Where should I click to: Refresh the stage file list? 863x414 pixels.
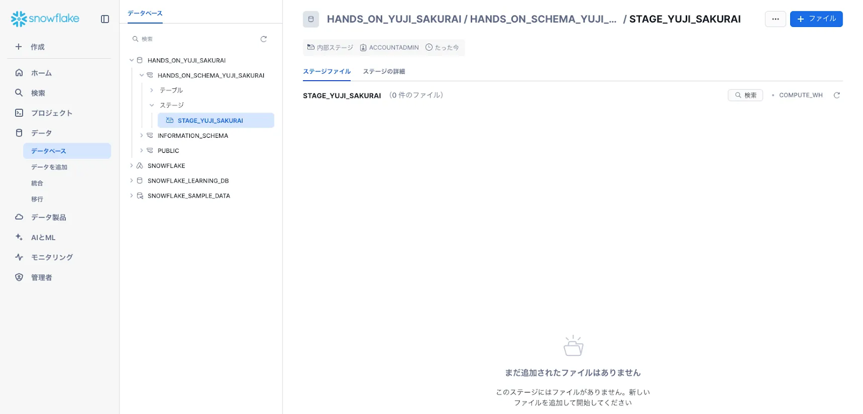[x=837, y=95]
